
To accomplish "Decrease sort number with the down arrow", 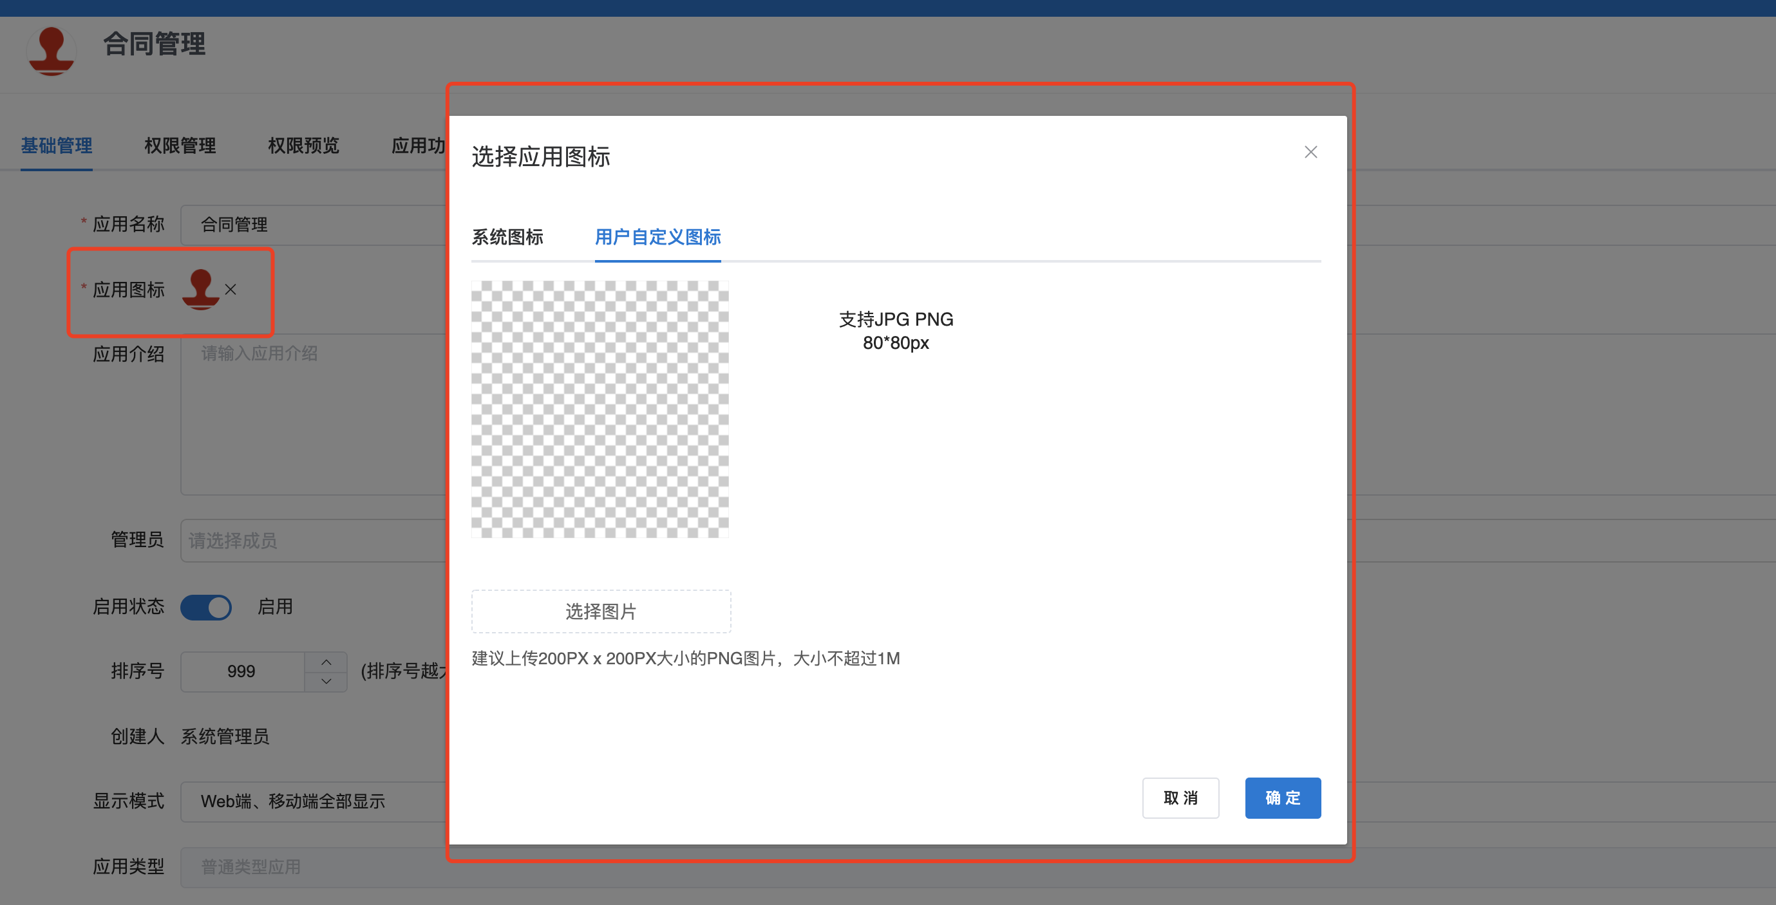I will [x=326, y=681].
